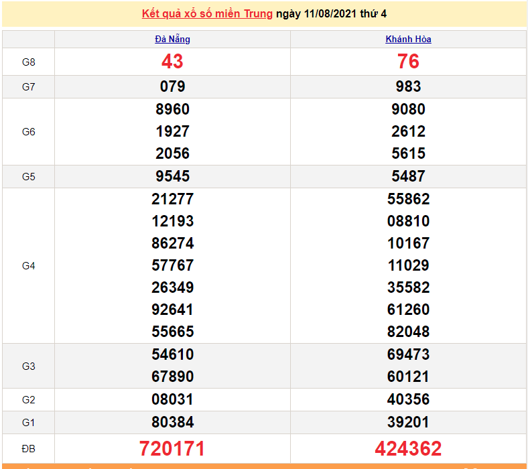This screenshot has width=528, height=469.
Task: Click G5 result 5487
Action: pyautogui.click(x=408, y=176)
